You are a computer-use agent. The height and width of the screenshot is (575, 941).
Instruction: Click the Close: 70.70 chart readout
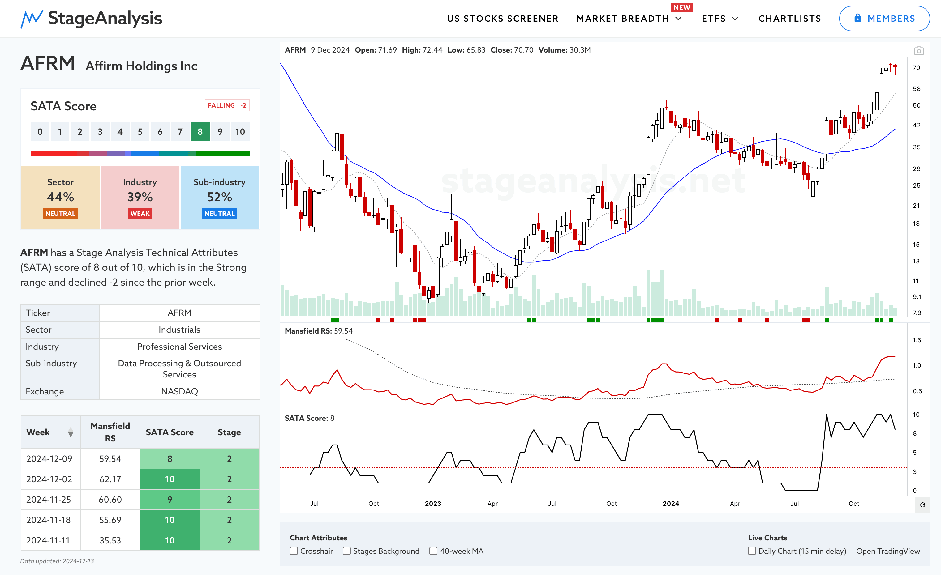pos(512,50)
